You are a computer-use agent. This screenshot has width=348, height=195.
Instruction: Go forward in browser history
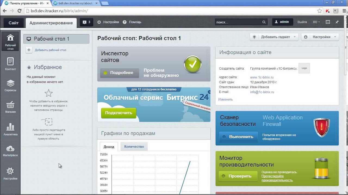point(12,11)
